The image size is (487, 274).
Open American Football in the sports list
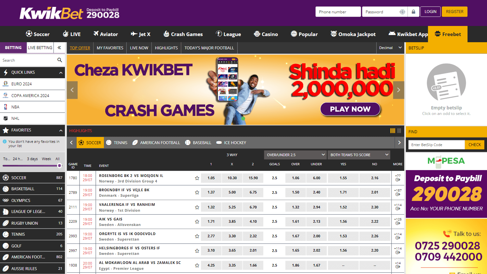tap(32, 257)
